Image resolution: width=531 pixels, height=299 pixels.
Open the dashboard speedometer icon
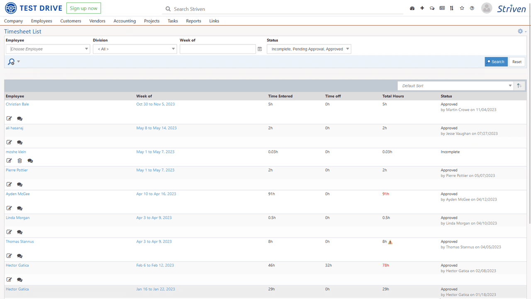point(412,8)
